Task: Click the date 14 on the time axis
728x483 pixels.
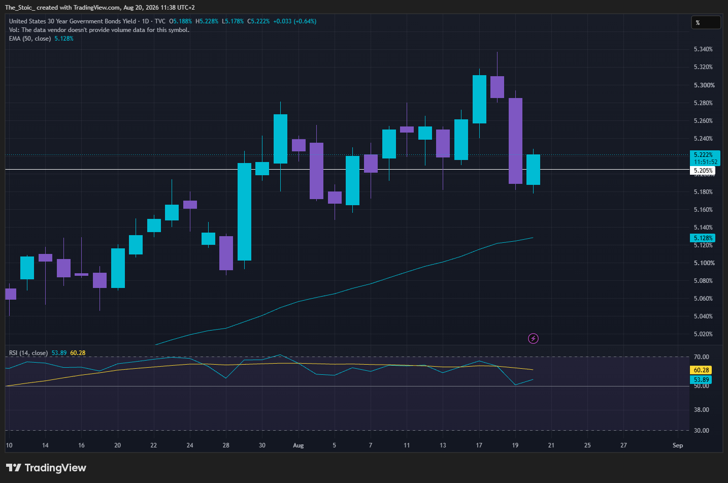Action: [x=45, y=445]
